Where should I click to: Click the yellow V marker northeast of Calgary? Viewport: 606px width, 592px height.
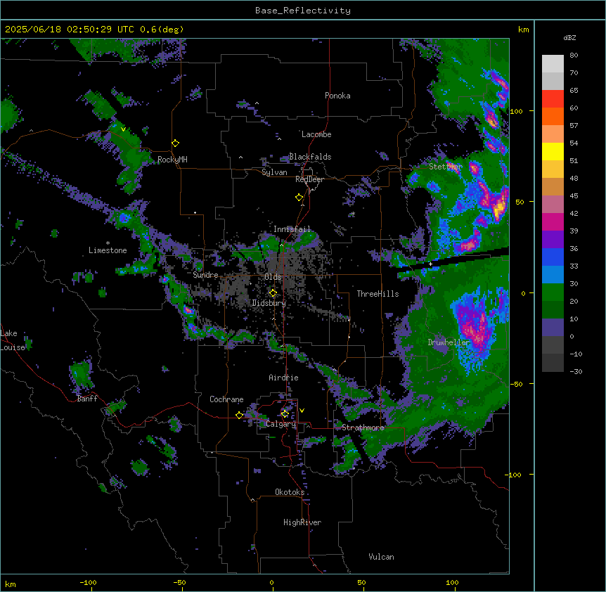coord(302,411)
